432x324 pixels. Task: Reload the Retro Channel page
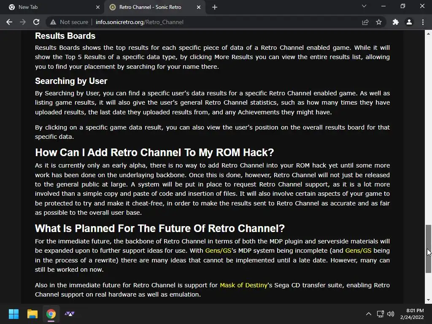point(36,22)
